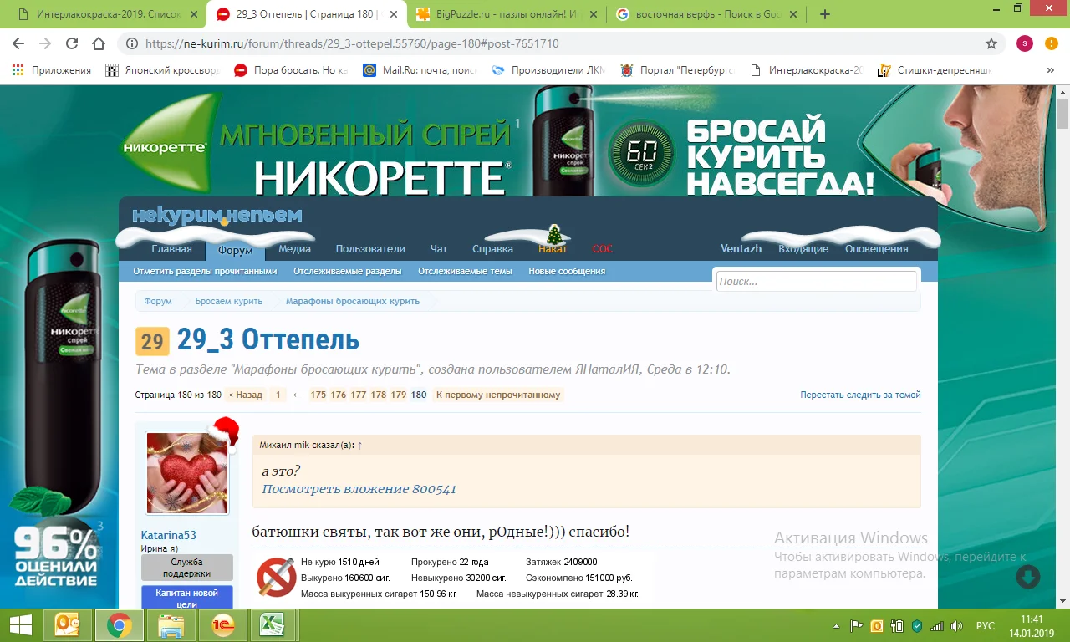The height and width of the screenshot is (642, 1070).
Task: Click the forum search input field
Action: pos(816,282)
